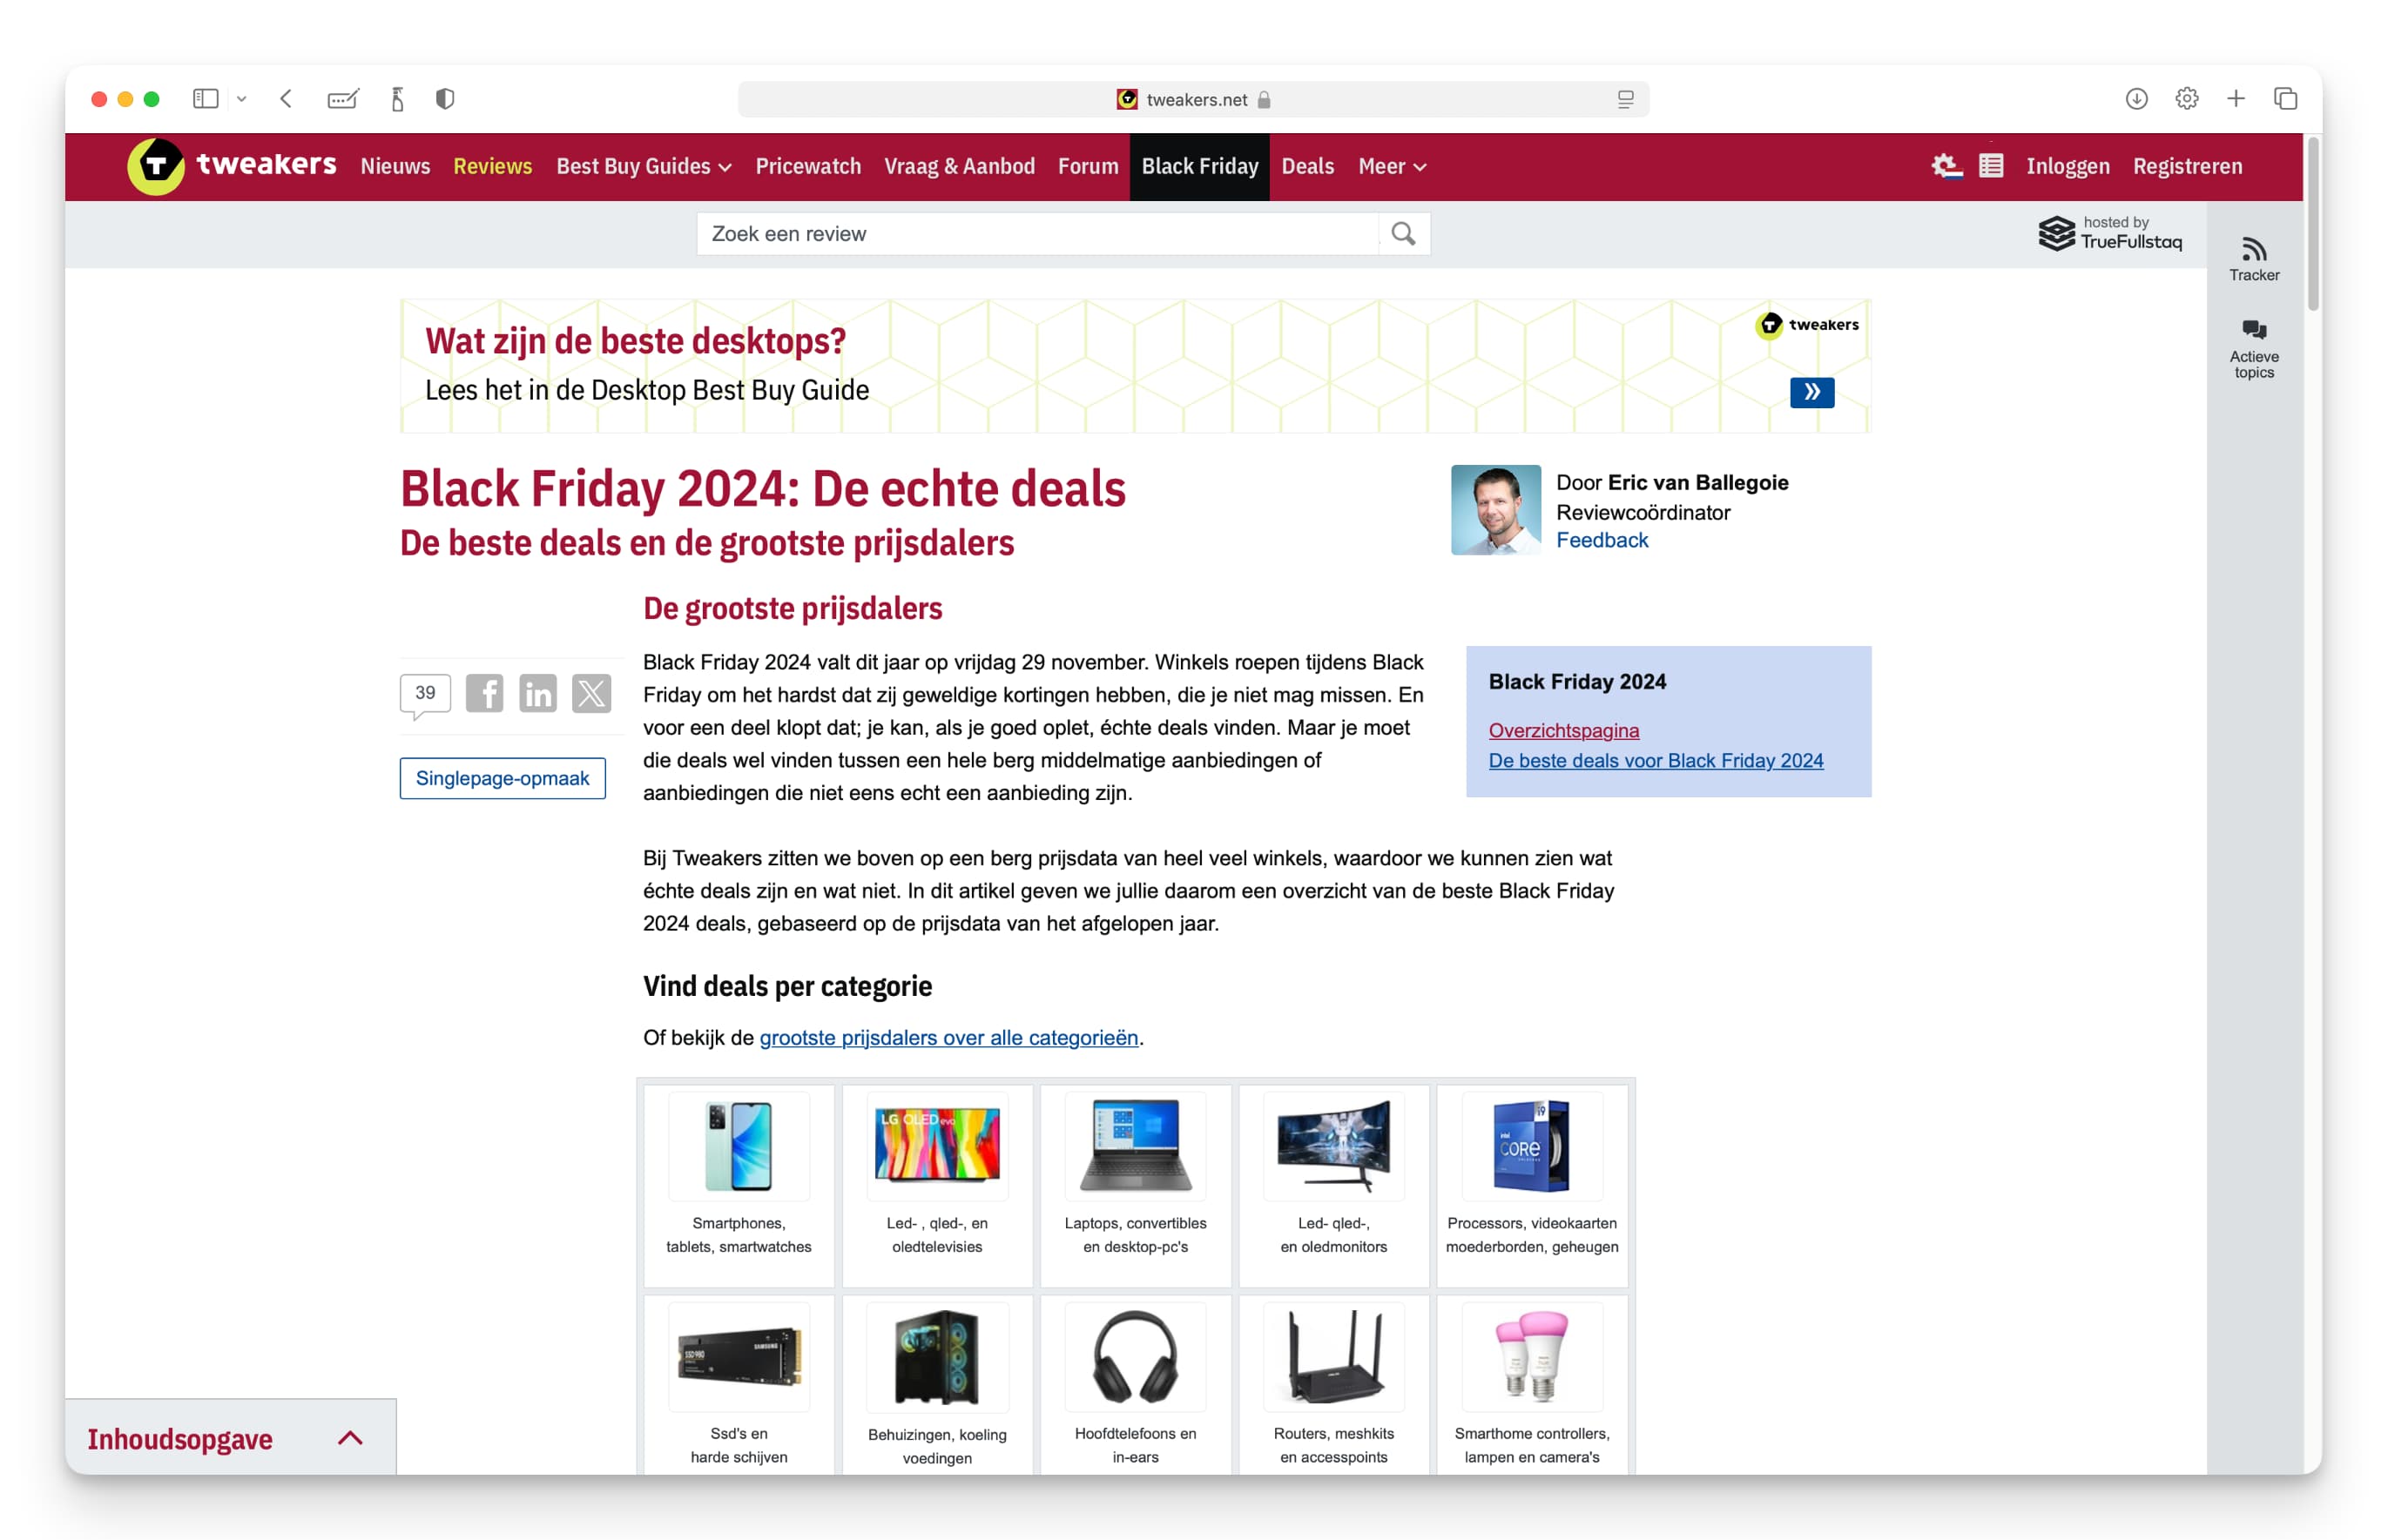Share article on Facebook
The width and height of the screenshot is (2388, 1540).
point(484,693)
